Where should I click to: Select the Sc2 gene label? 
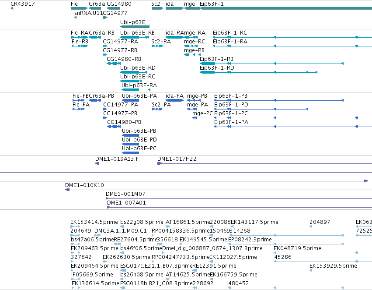[x=156, y=4]
